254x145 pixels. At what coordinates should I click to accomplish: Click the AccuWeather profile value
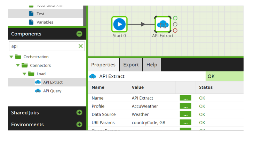(x=145, y=106)
